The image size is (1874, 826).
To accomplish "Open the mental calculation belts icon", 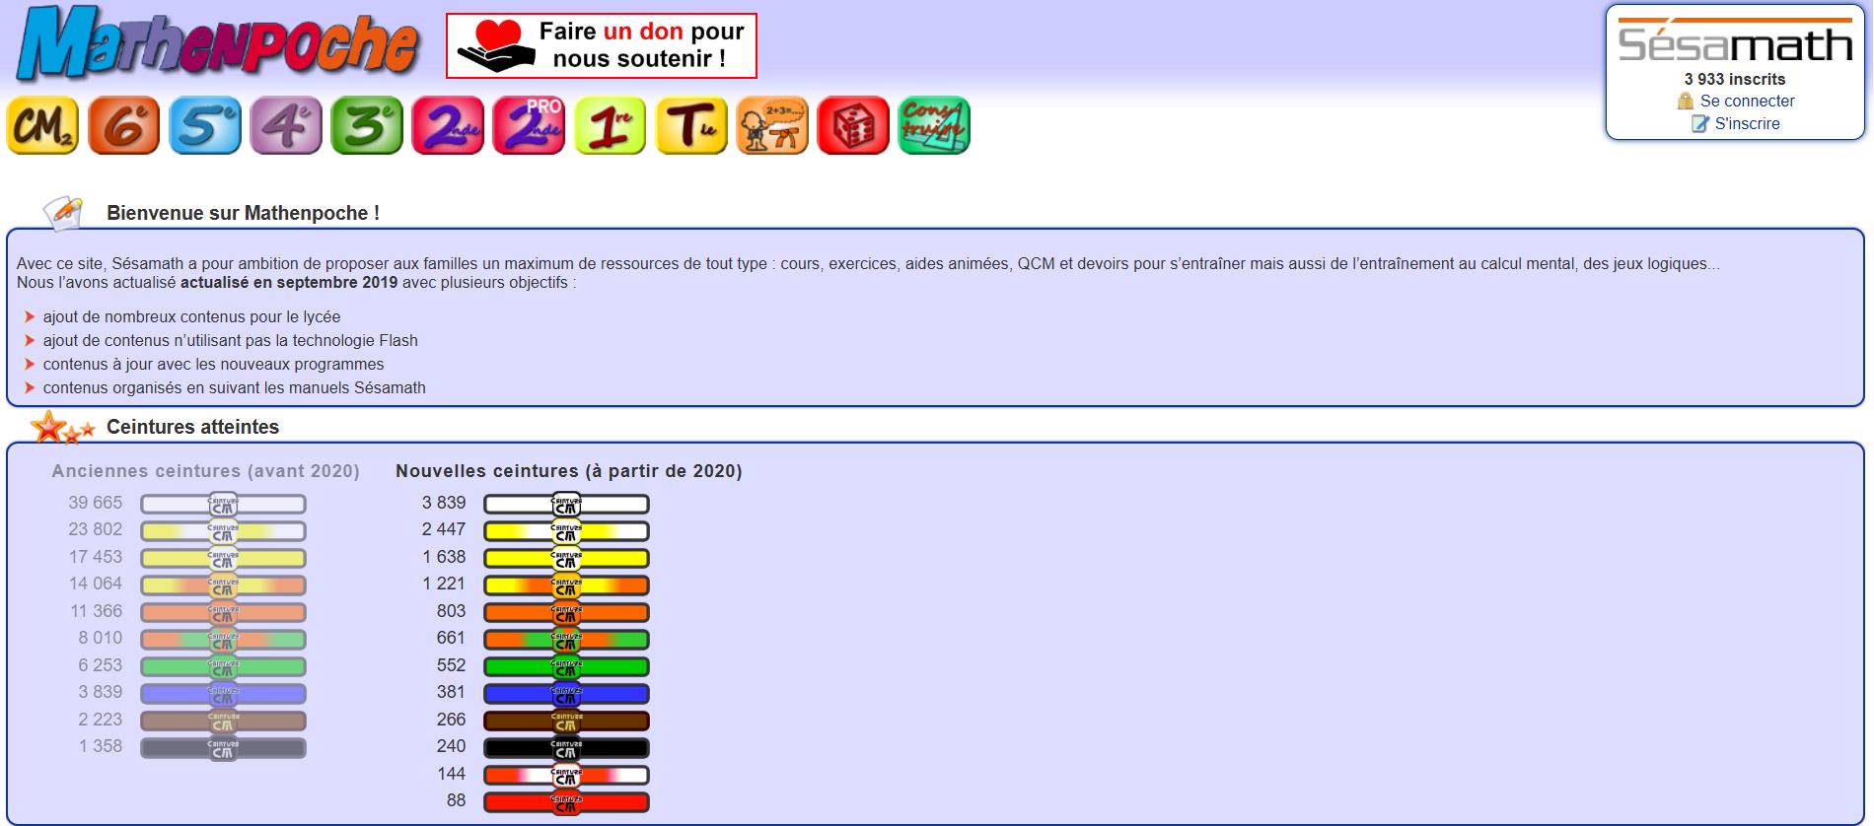I will (x=772, y=126).
